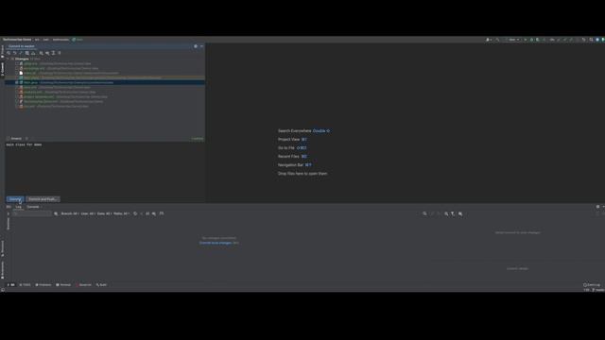Image resolution: width=605 pixels, height=340 pixels.
Task: Open the Git panel settings gear
Action: 598,207
